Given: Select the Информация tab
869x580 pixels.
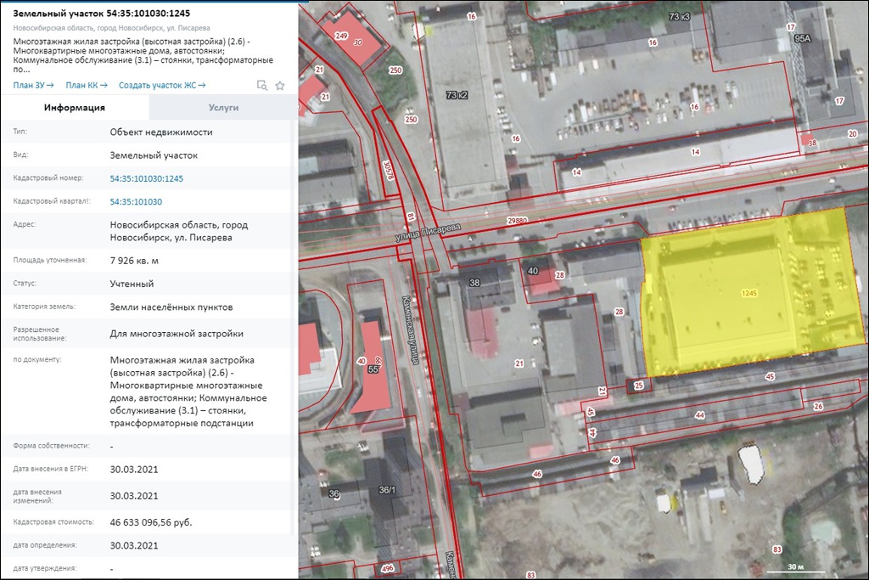Looking at the screenshot, I should coord(75,108).
